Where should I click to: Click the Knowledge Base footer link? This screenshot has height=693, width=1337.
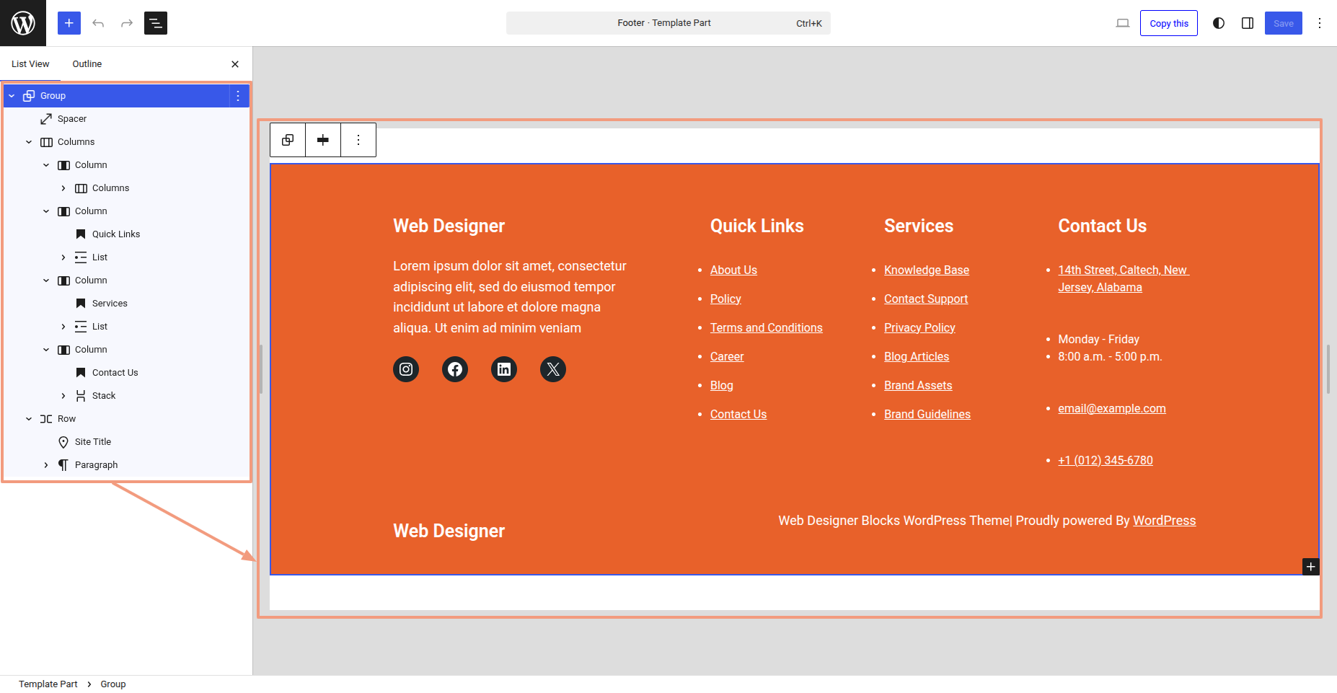point(926,270)
